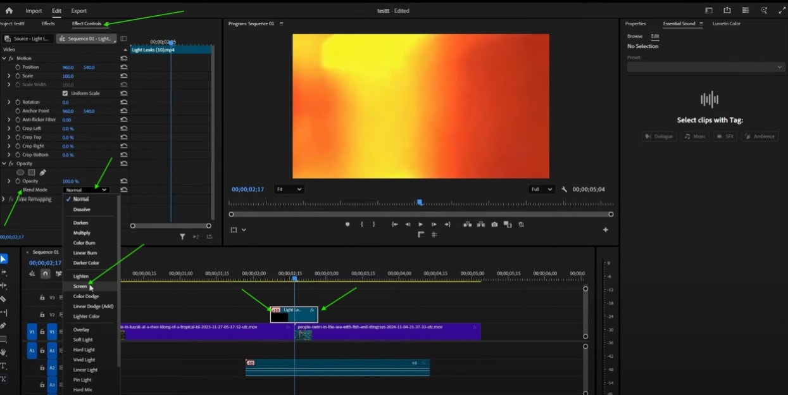Open the Effect Controls tab
The image size is (788, 395).
pyautogui.click(x=87, y=23)
